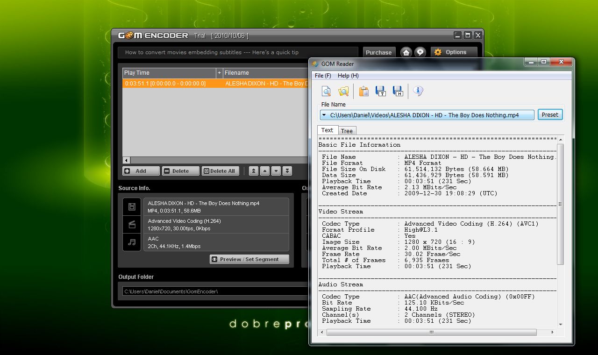Select the Text tab

pyautogui.click(x=327, y=130)
